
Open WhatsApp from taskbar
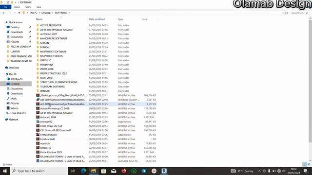134,171
